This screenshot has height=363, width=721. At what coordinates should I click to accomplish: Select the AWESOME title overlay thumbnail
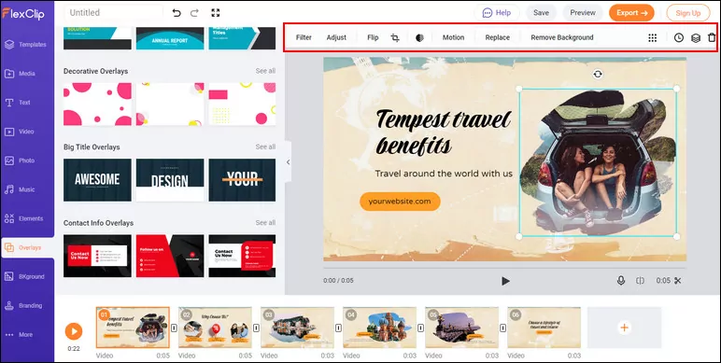(97, 180)
